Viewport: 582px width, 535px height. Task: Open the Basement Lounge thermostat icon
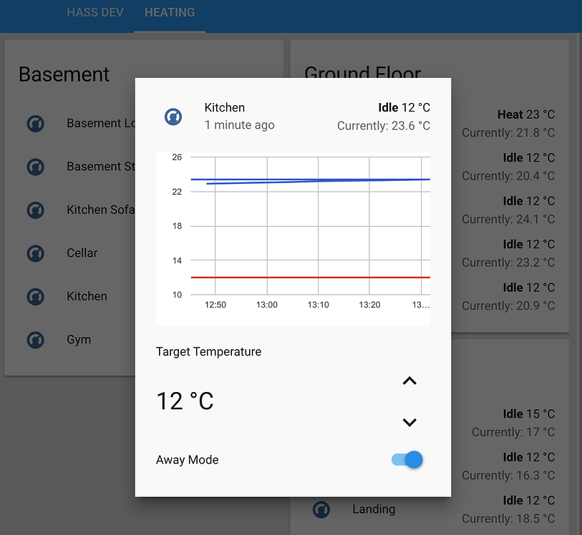point(35,123)
